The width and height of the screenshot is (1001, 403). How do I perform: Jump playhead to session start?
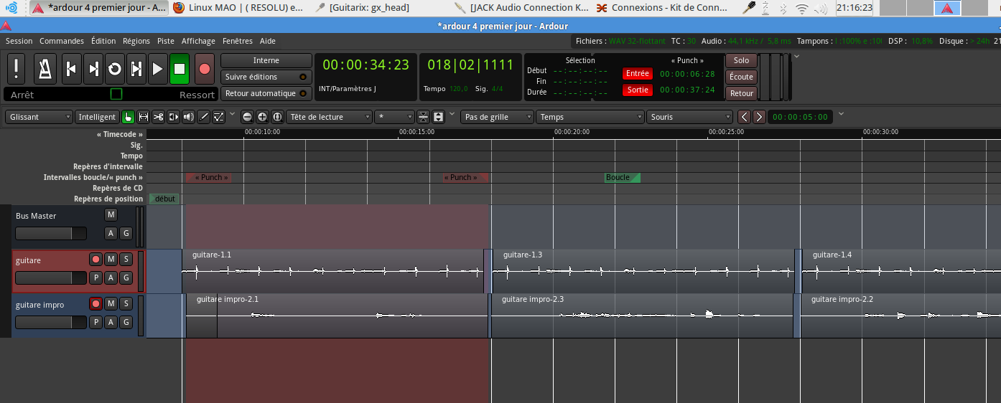pyautogui.click(x=71, y=69)
